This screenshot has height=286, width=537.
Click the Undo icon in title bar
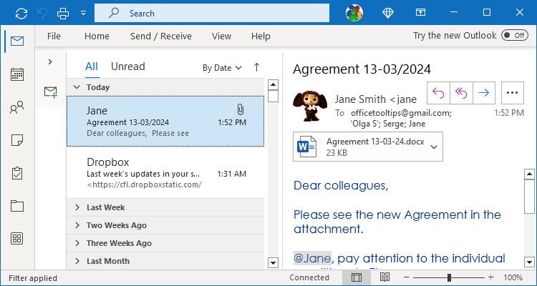[42, 14]
